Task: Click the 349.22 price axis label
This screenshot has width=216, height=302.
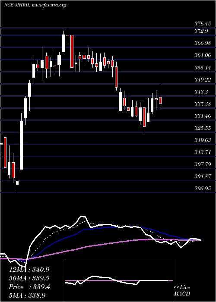Action: 203,79
